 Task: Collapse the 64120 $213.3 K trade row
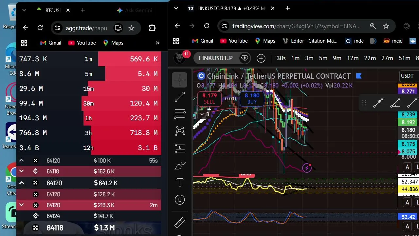(x=21, y=205)
